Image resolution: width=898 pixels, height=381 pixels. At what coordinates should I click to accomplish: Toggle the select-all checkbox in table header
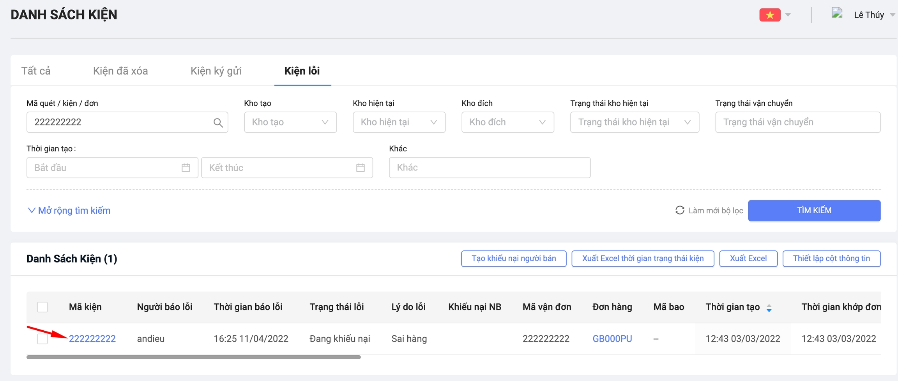(x=42, y=307)
